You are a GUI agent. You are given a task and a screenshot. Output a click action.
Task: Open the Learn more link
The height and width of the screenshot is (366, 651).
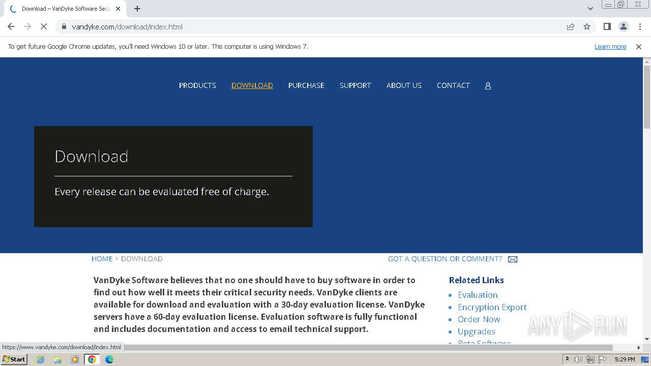point(610,46)
